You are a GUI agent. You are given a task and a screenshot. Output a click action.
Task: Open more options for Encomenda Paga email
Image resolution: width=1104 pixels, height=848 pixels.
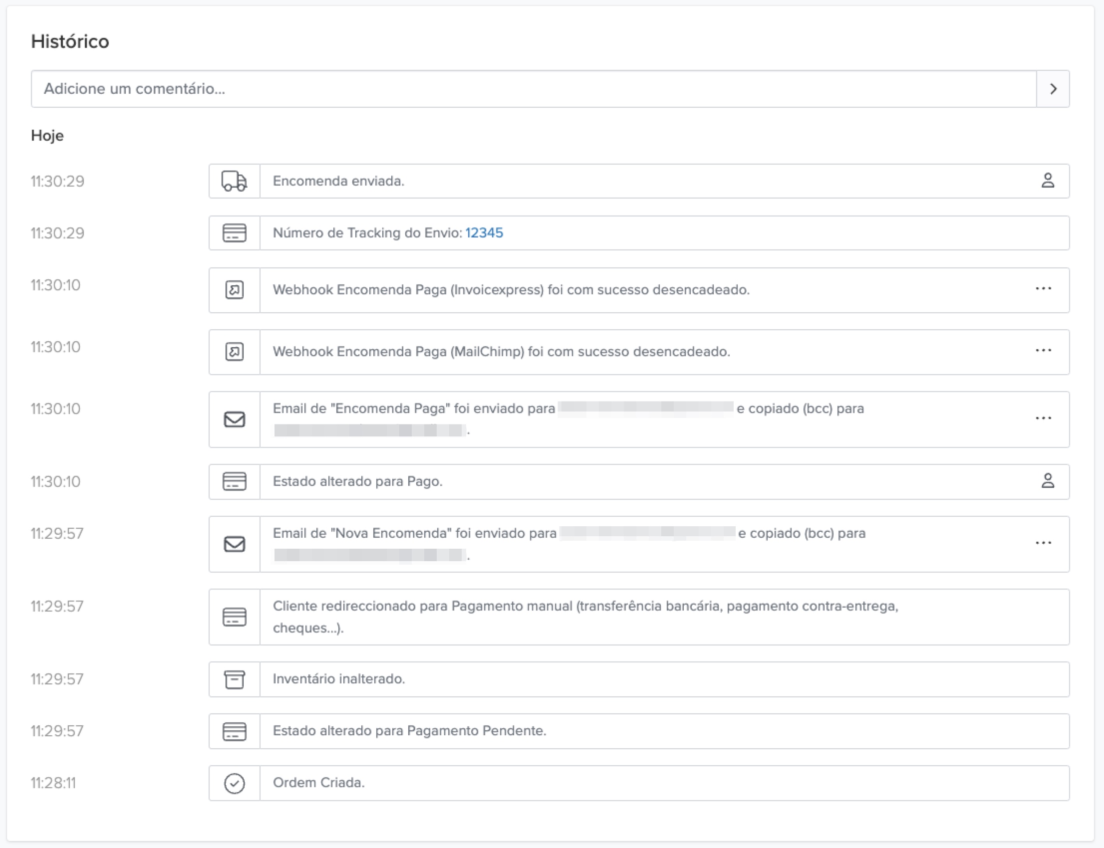tap(1044, 419)
